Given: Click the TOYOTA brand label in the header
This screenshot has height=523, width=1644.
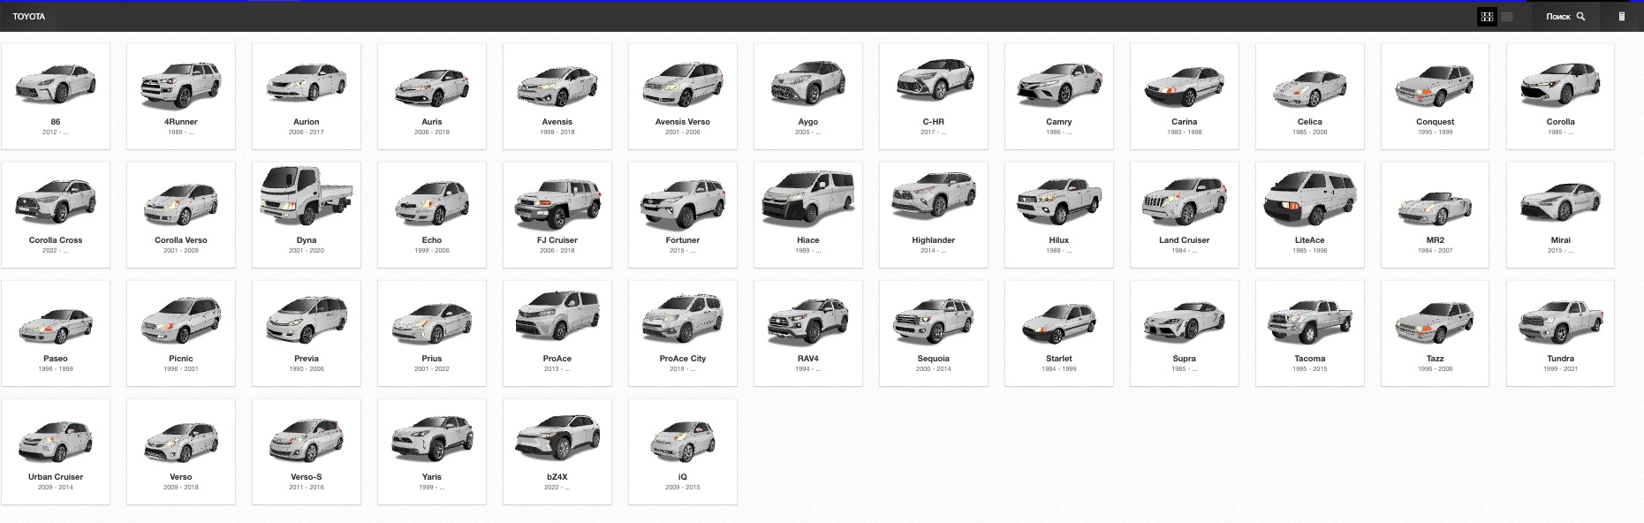Looking at the screenshot, I should pyautogui.click(x=28, y=17).
